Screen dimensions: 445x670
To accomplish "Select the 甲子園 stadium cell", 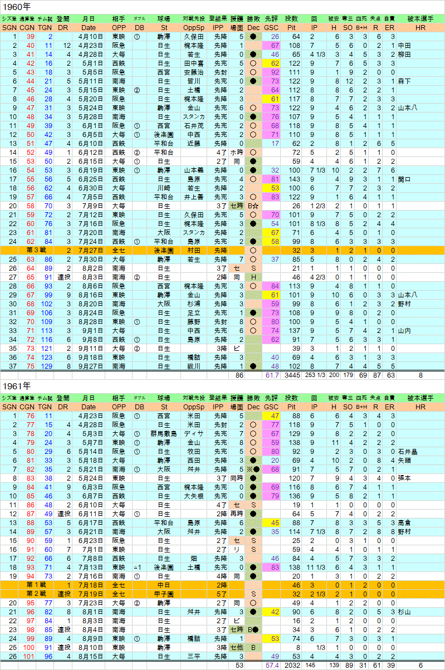I will (164, 594).
